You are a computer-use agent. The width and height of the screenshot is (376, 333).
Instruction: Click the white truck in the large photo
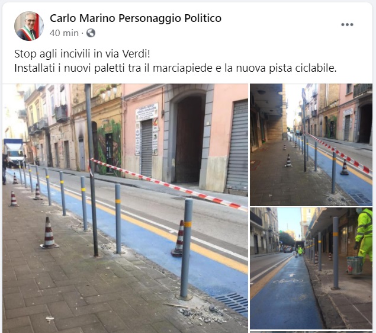[x=14, y=153]
